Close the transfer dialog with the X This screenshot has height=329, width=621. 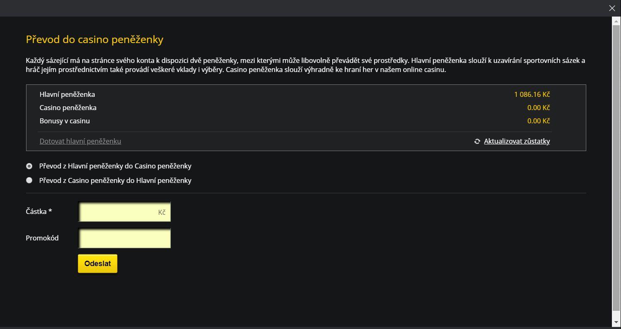(x=612, y=8)
